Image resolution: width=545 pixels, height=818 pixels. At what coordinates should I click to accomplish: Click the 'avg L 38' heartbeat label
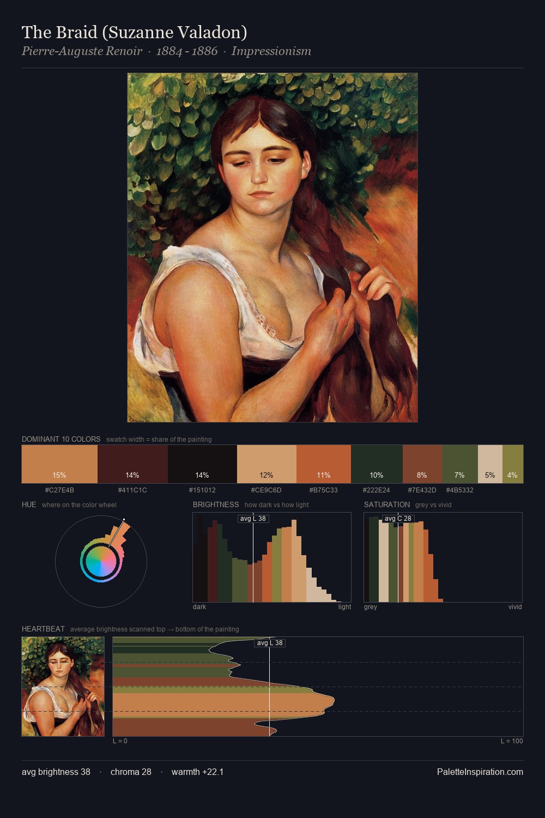[x=270, y=643]
